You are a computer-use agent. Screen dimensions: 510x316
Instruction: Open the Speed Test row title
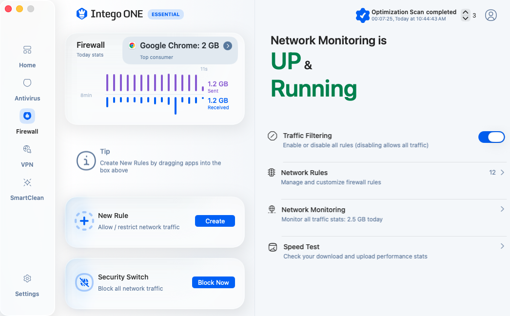[x=301, y=247]
